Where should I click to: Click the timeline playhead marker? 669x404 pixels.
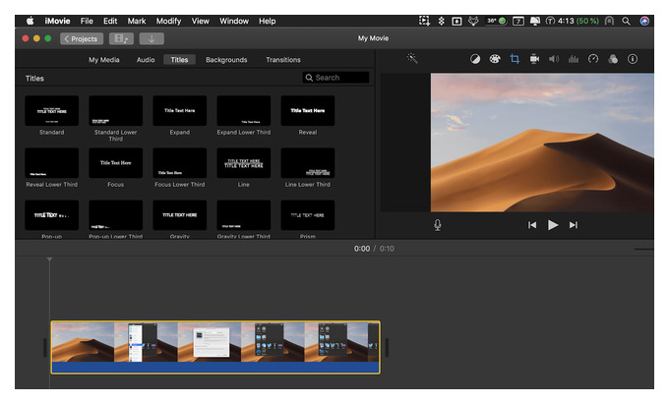point(49,260)
